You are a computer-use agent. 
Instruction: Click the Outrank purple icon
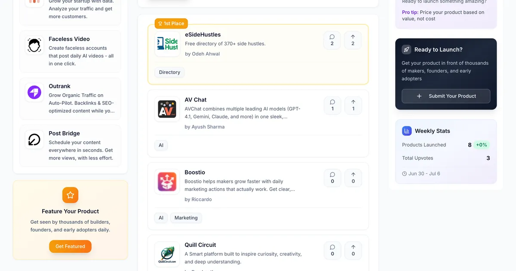coord(34,92)
